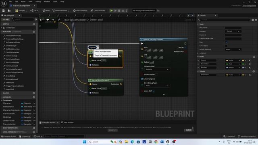Image resolution: width=258 pixels, height=145 pixels.
Task: Select the VectorMoveBackward function
Action: [x=14, y=72]
